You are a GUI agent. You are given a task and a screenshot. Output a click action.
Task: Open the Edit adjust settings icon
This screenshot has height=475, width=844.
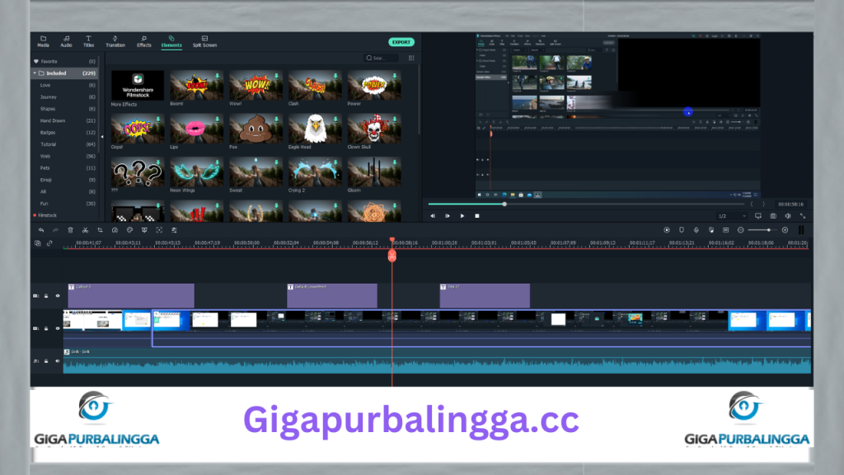coord(174,230)
